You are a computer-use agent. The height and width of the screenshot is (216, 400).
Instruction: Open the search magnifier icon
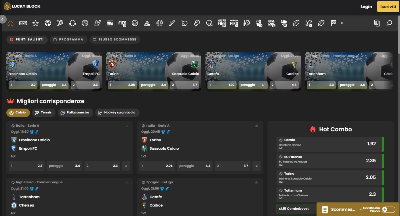point(389,23)
